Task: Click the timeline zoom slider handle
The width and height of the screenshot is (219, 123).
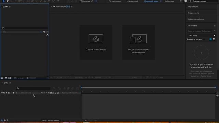Action: pyautogui.click(x=86, y=120)
